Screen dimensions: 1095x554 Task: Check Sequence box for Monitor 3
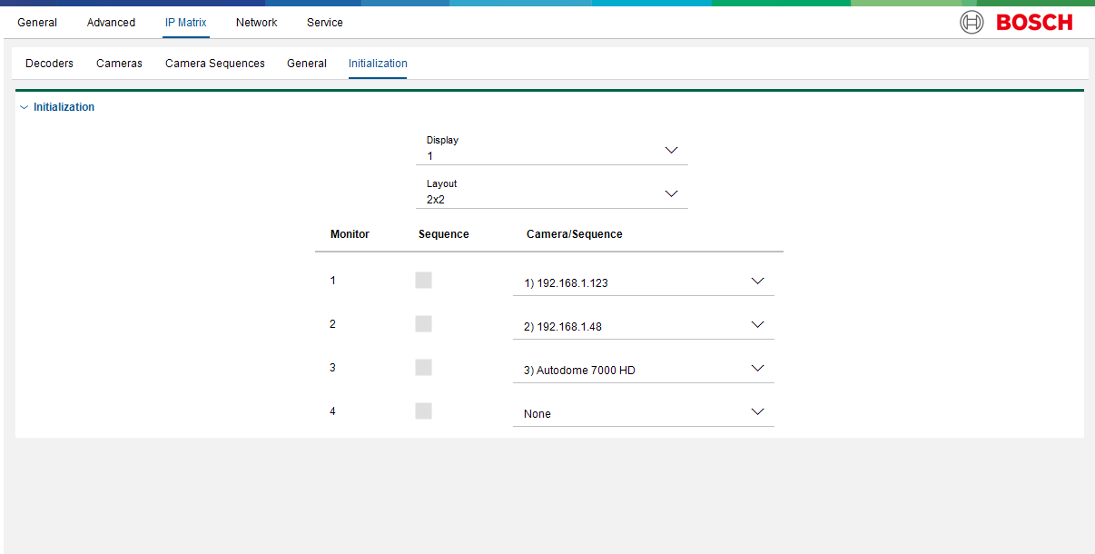point(423,368)
